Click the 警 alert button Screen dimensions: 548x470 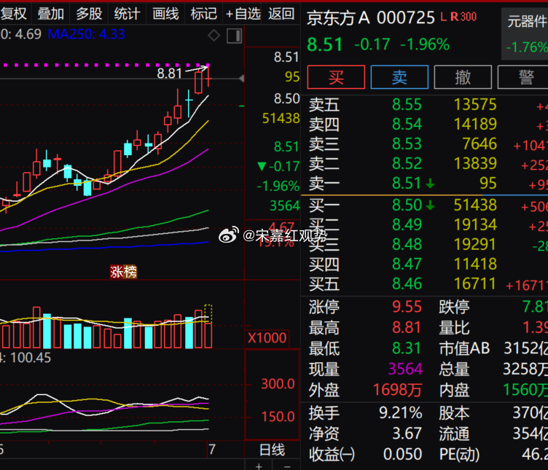(x=524, y=77)
